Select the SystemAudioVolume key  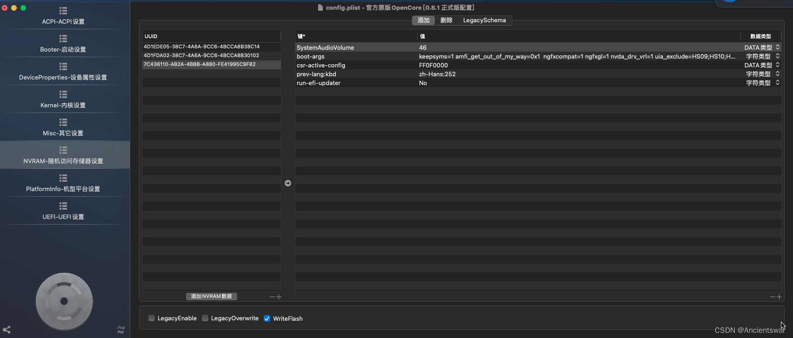click(325, 47)
